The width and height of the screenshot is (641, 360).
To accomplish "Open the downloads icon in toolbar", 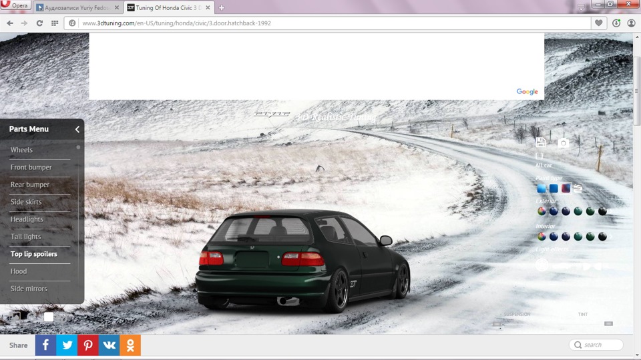I will (616, 23).
